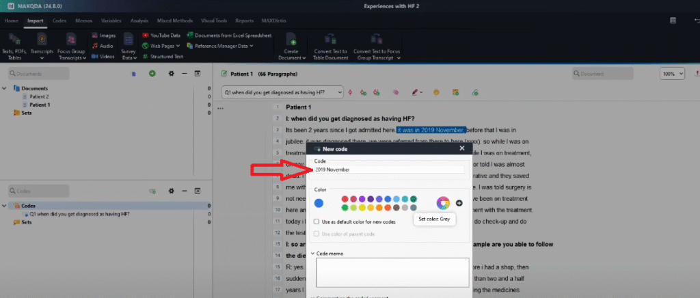This screenshot has width=700, height=298.
Task: Switch to the Codes ribbon tab
Action: tap(59, 21)
